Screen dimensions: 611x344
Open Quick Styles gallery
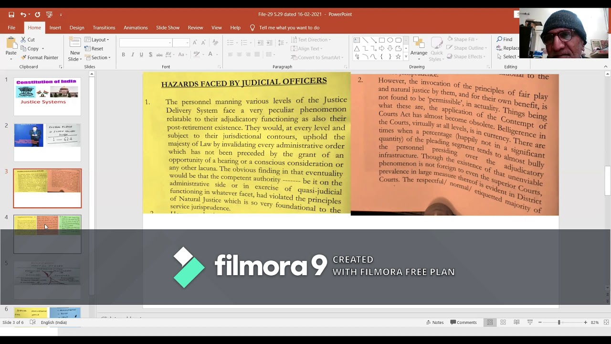coord(436,49)
